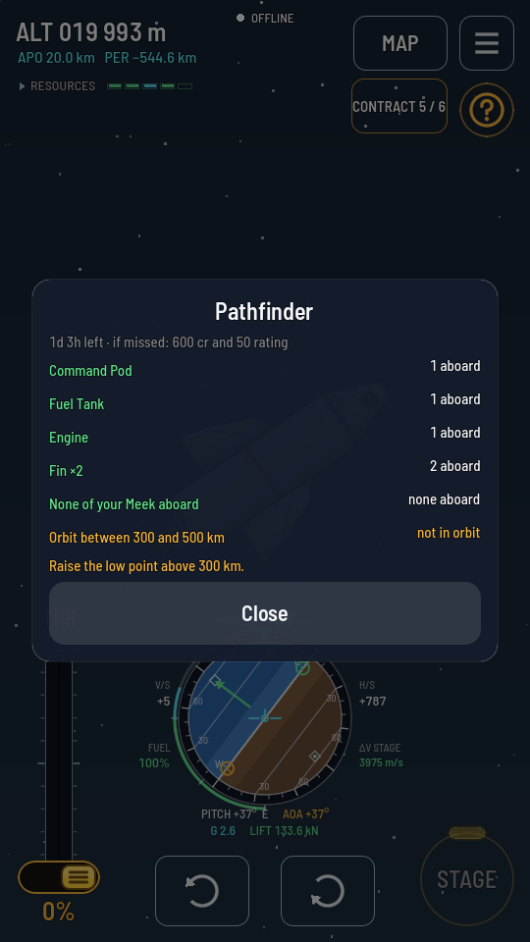Click the center level indicator on navball
Image resolution: width=530 pixels, height=942 pixels.
click(265, 718)
